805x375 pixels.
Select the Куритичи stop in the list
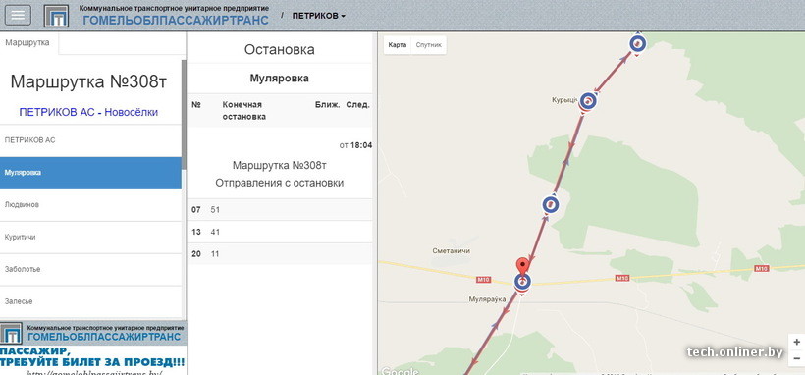[91, 238]
